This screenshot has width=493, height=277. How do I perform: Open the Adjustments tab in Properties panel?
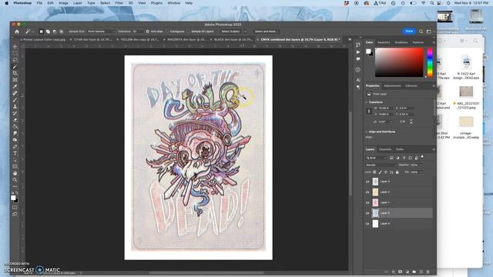coord(392,85)
